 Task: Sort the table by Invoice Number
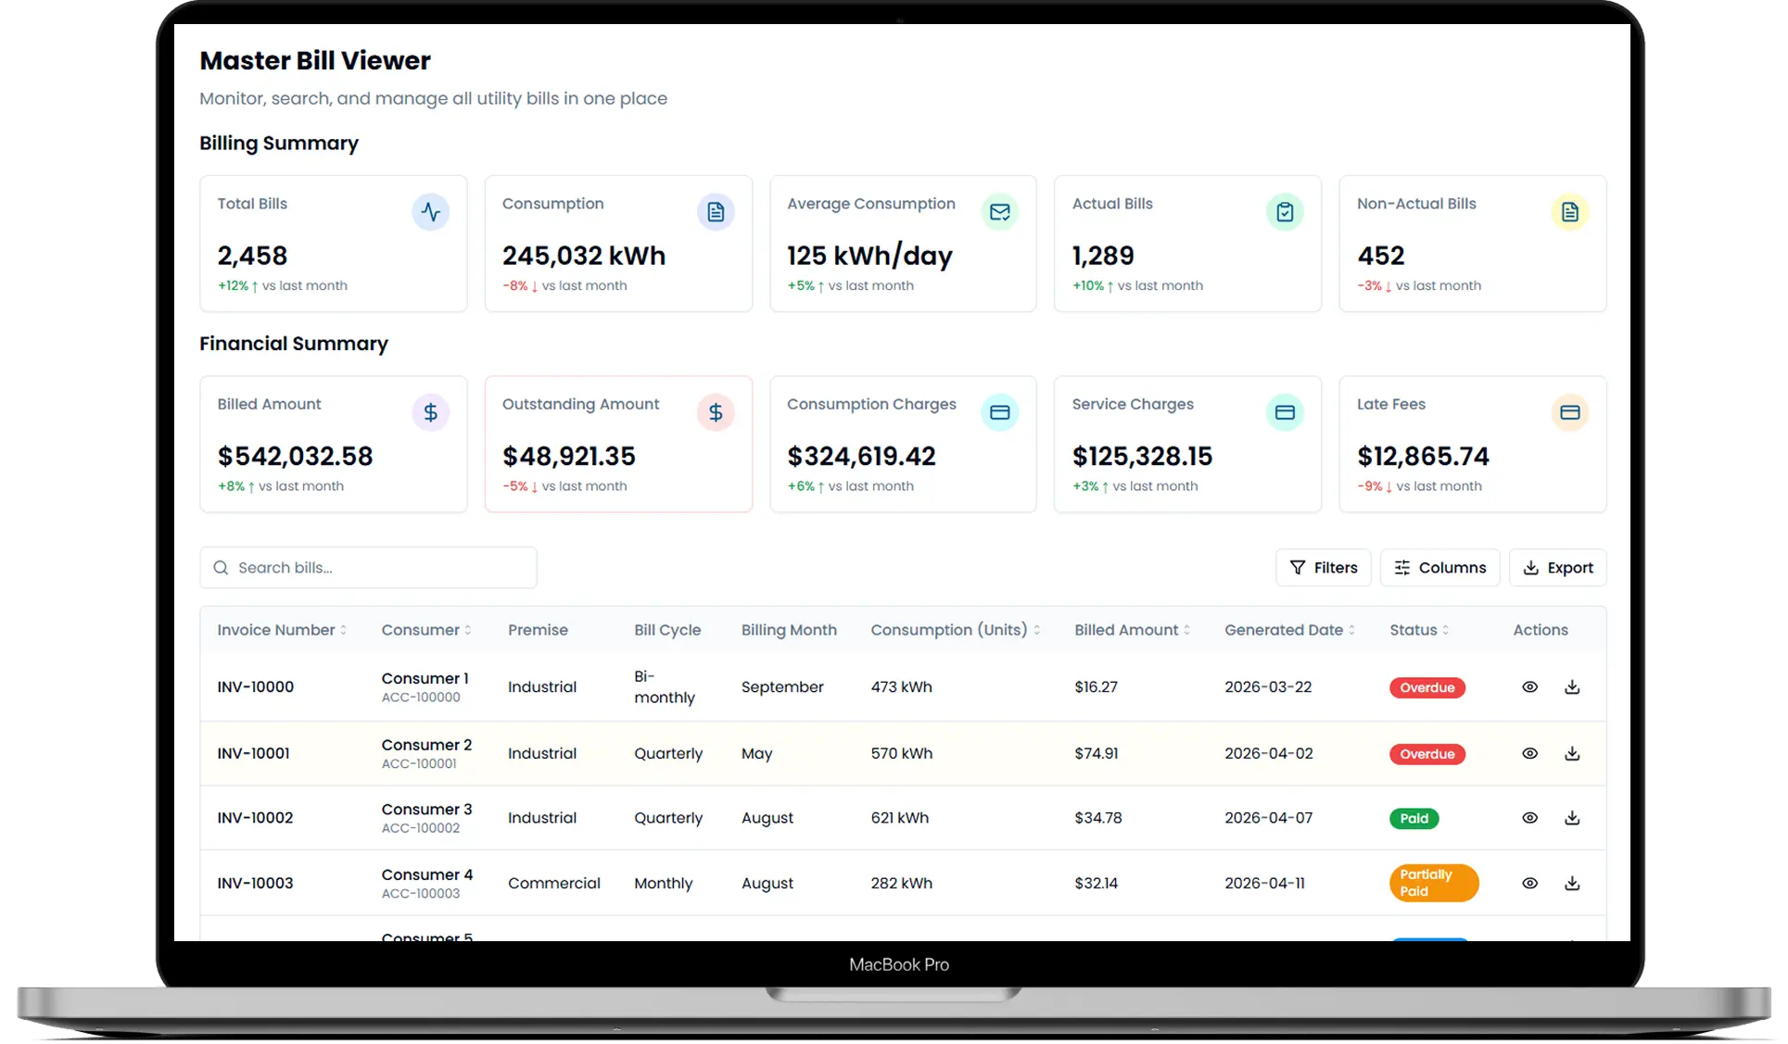pyautogui.click(x=343, y=629)
